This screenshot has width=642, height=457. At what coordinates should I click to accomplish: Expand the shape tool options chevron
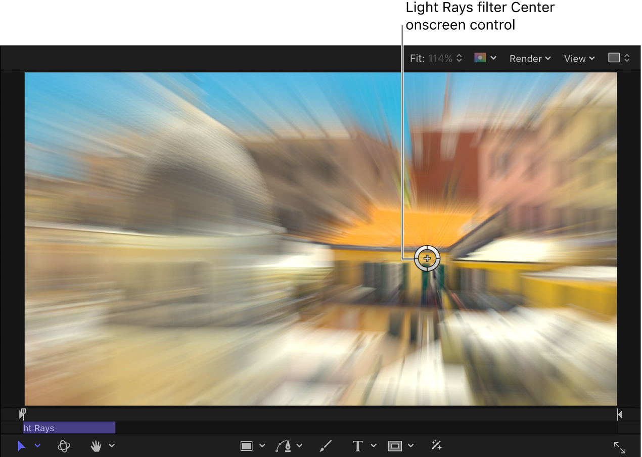click(x=262, y=446)
